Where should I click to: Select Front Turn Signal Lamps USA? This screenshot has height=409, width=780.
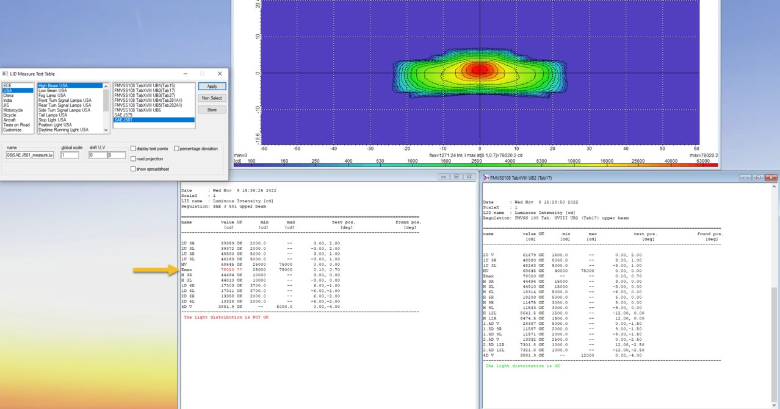tap(70, 100)
